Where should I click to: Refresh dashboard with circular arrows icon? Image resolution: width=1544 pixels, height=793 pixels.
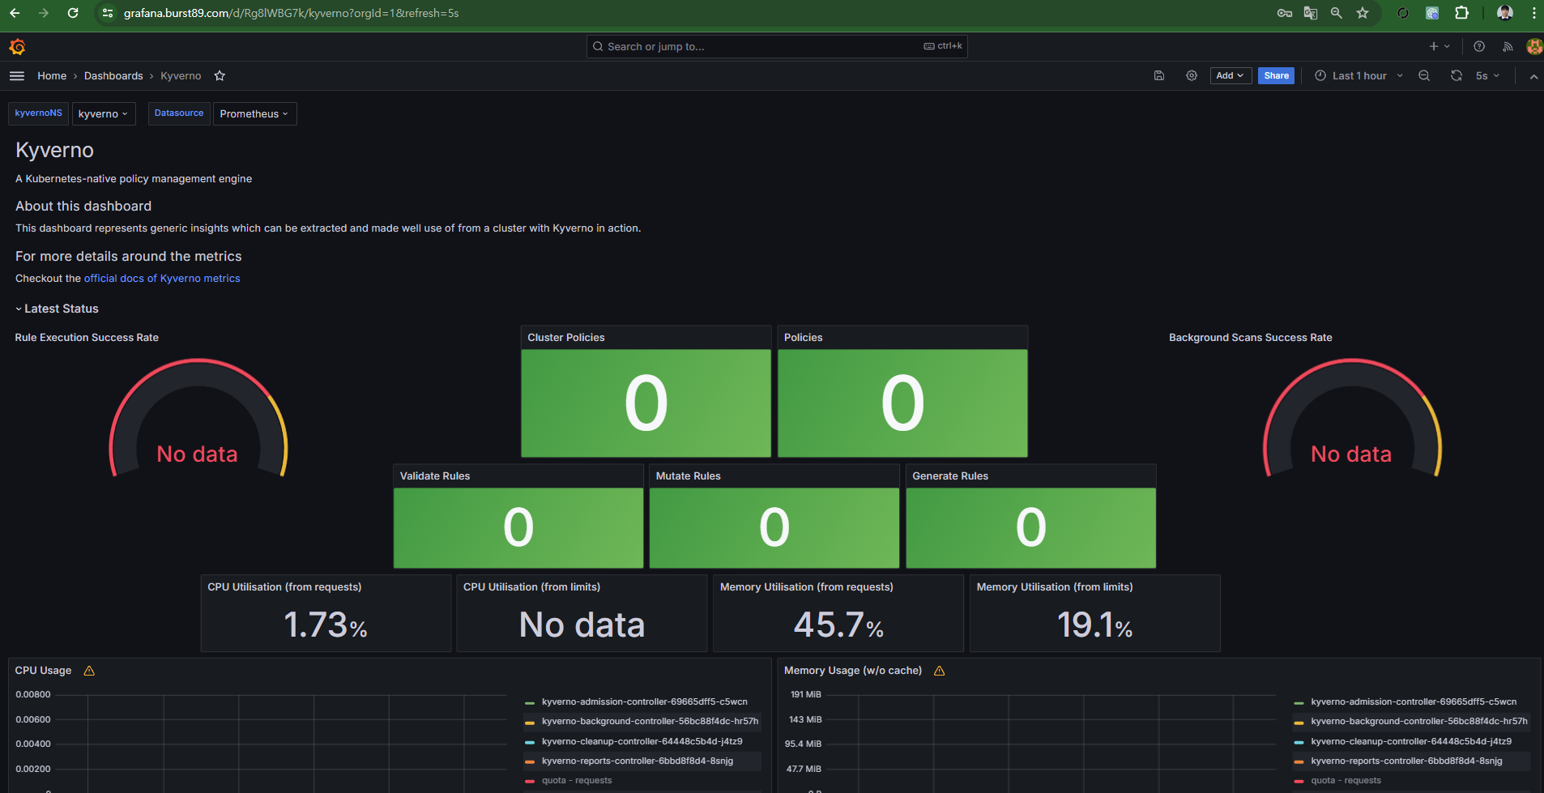[1457, 76]
